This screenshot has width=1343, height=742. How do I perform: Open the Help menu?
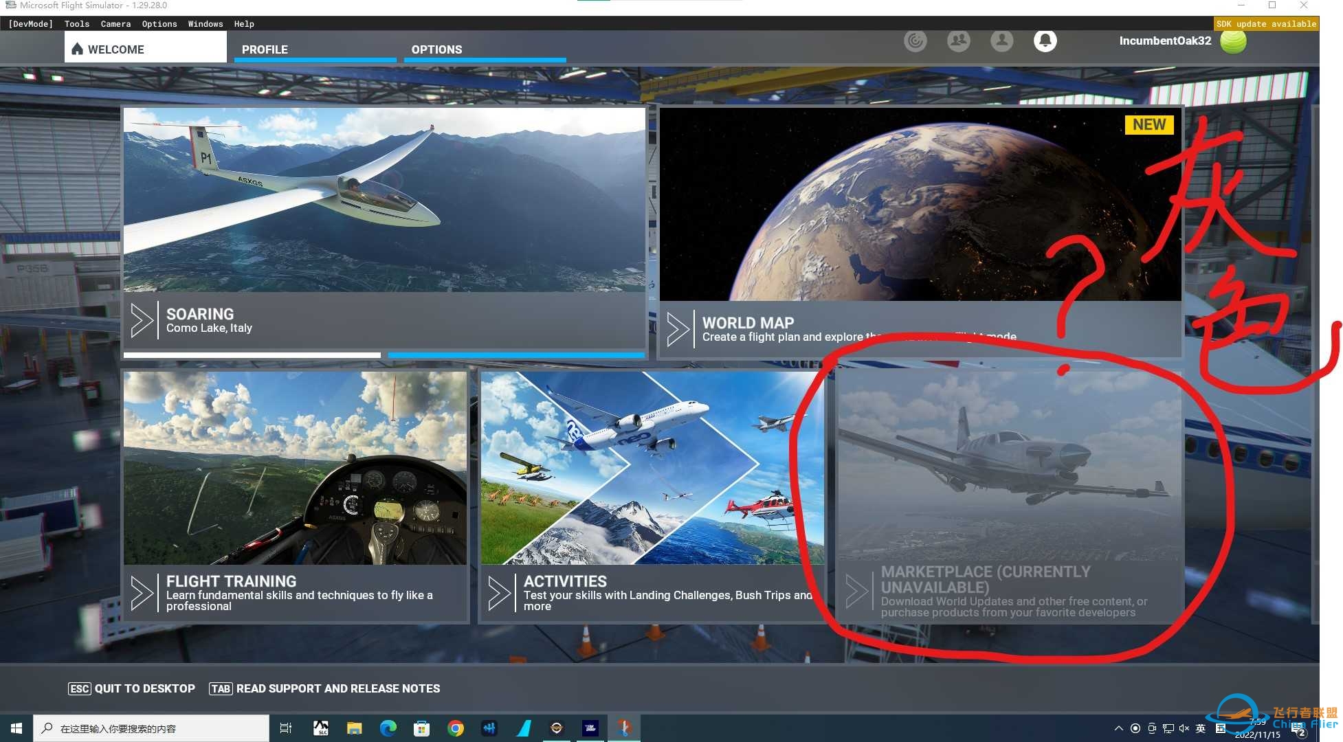[244, 24]
